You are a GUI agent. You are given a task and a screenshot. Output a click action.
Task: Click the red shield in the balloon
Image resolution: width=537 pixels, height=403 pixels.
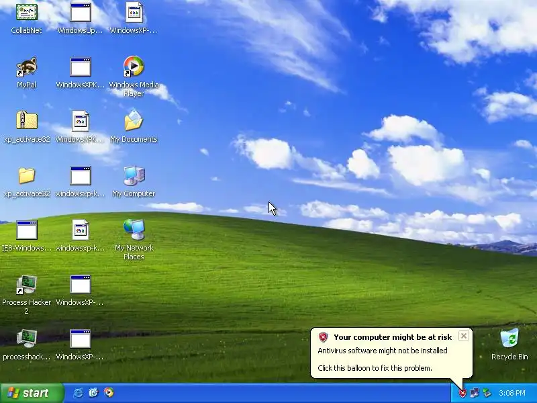323,337
